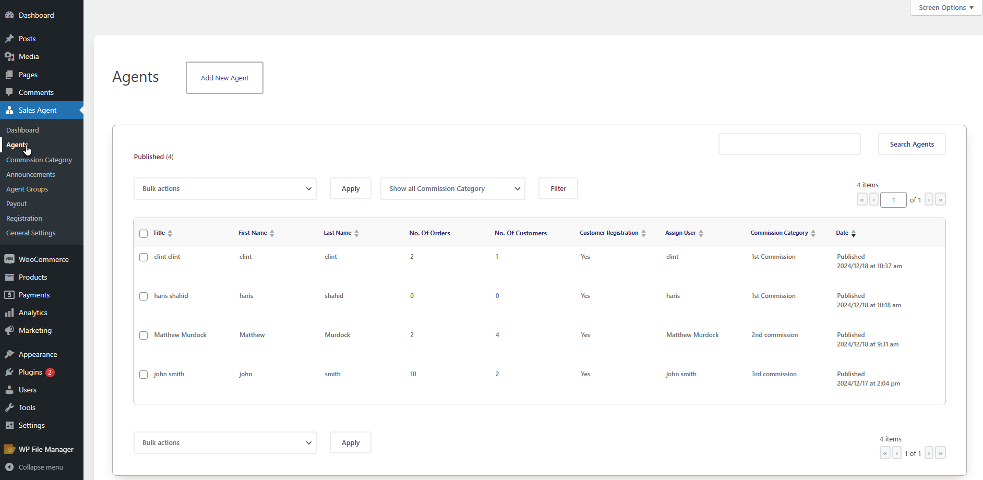Click the Published filter link
The image size is (983, 480).
pyautogui.click(x=149, y=157)
